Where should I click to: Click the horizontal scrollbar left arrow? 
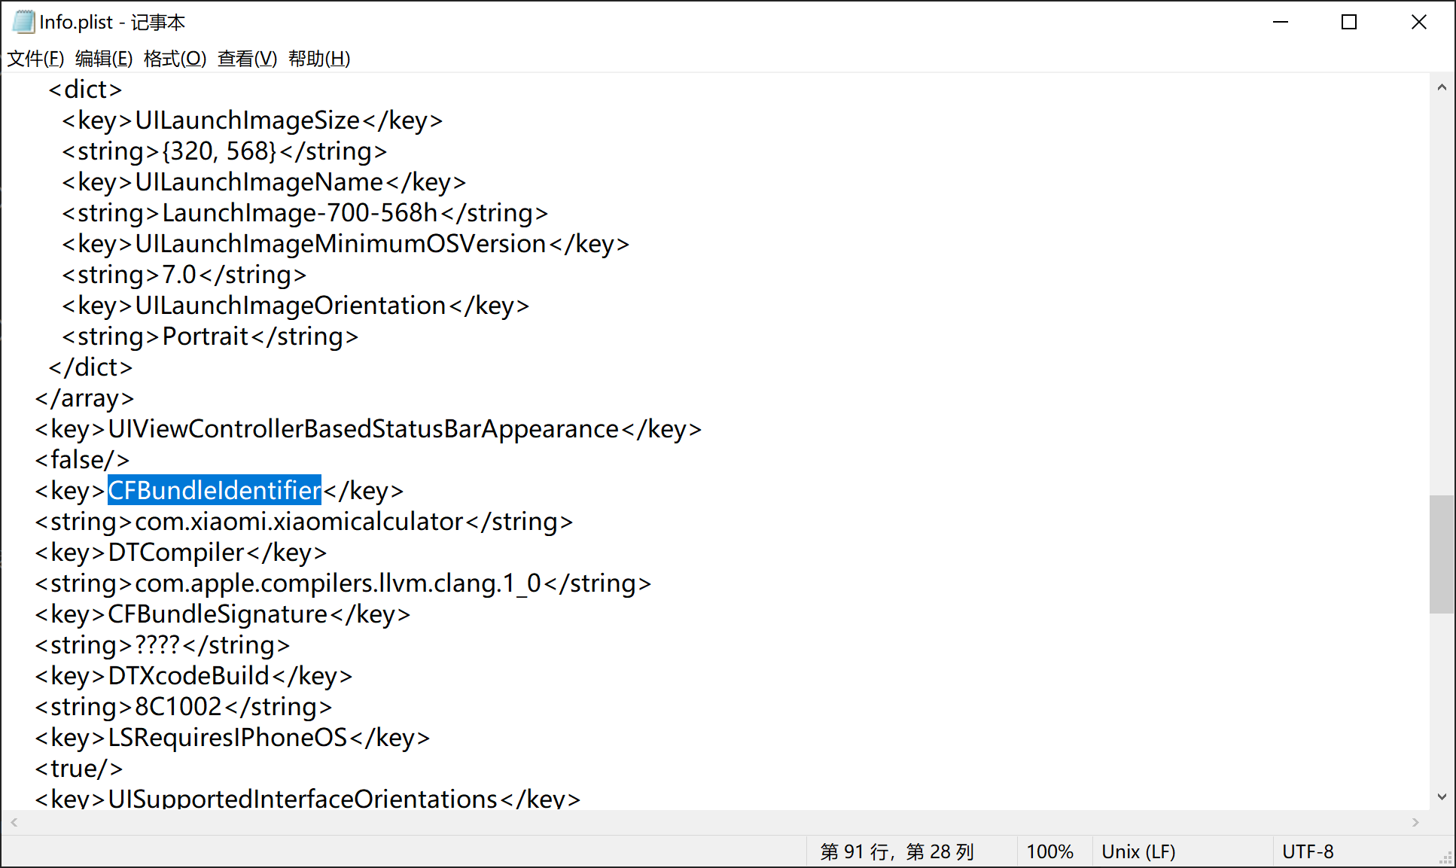pos(14,822)
